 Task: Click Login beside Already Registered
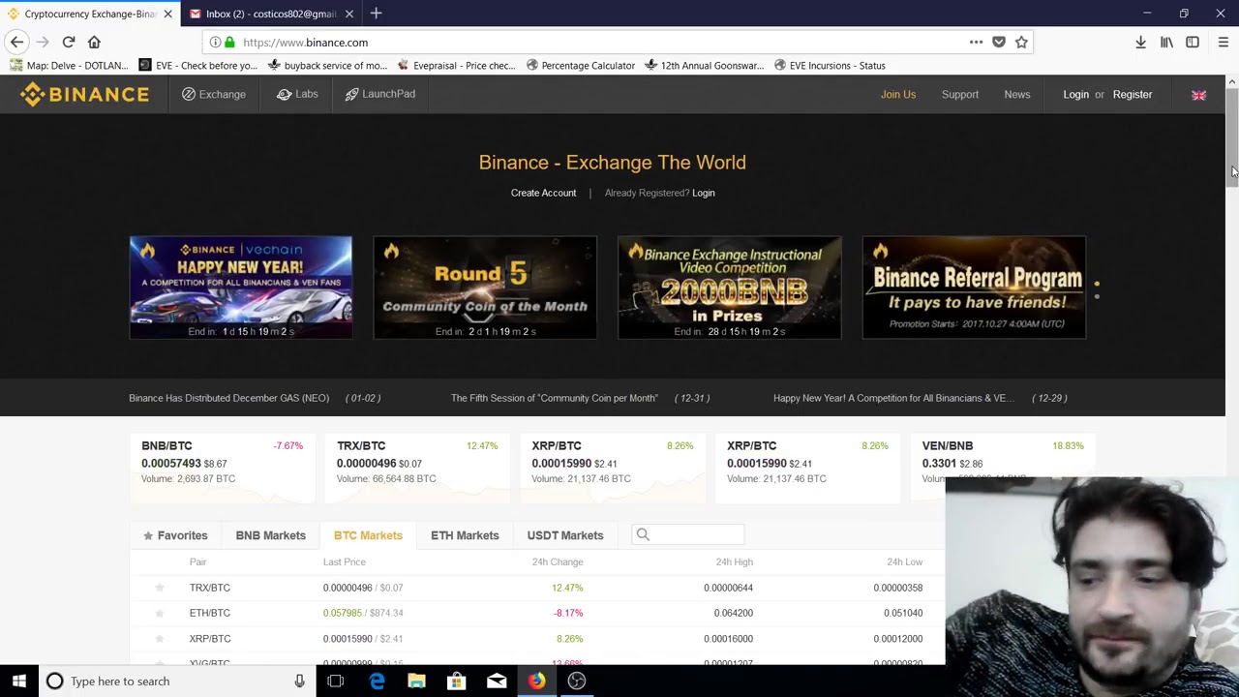(703, 193)
